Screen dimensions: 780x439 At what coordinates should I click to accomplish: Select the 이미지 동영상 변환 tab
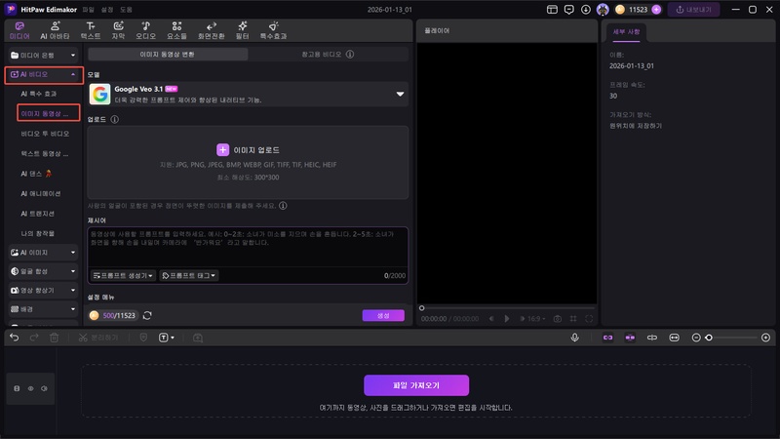168,55
